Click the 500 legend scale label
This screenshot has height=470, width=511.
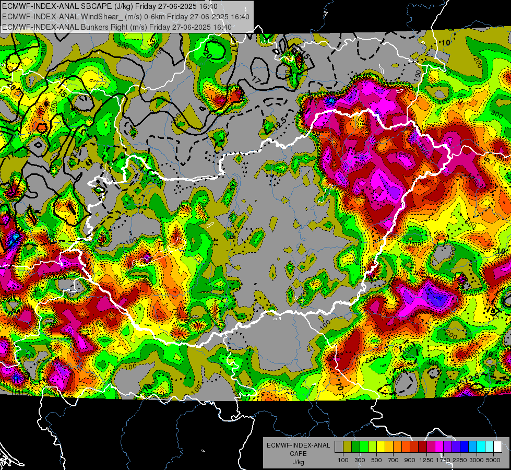376,460
